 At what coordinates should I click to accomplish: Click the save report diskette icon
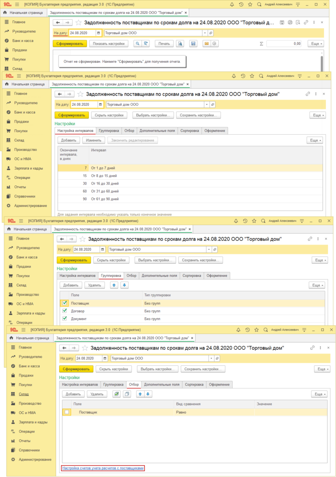[193, 43]
